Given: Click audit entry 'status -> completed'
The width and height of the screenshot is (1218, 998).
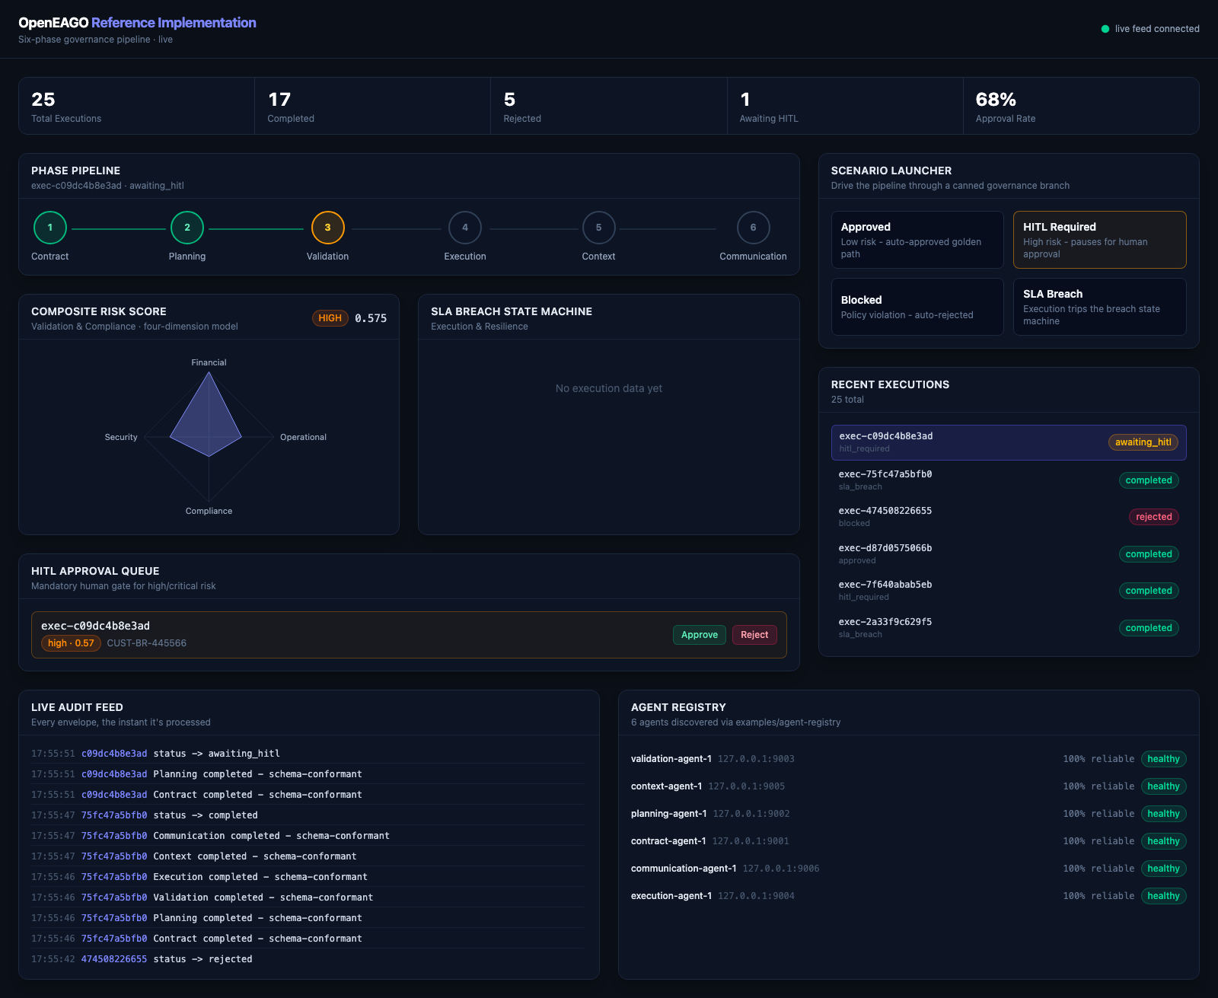Looking at the screenshot, I should (x=308, y=815).
